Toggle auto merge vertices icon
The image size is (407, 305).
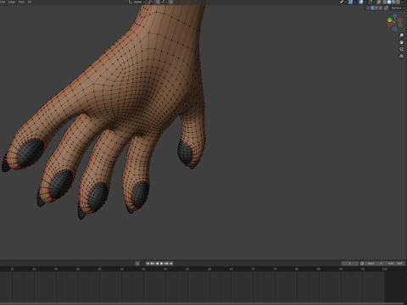pyautogui.click(x=386, y=8)
